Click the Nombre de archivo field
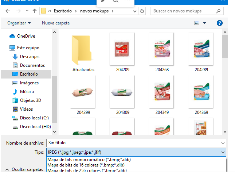Image resolution: width=235 pixels, height=176 pixels. (136, 143)
